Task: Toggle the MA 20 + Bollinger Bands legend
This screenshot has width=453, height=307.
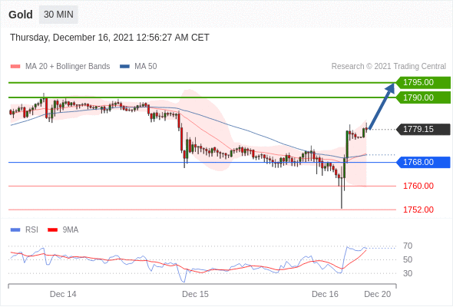Action: 60,67
